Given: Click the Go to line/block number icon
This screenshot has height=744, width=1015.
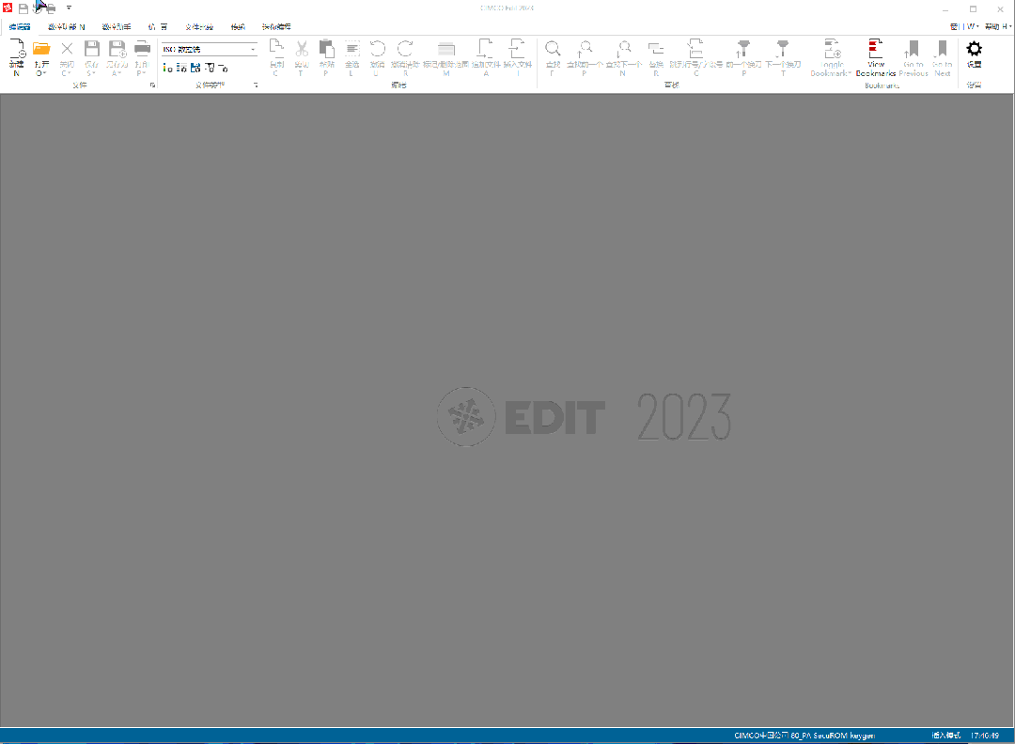Looking at the screenshot, I should point(695,49).
